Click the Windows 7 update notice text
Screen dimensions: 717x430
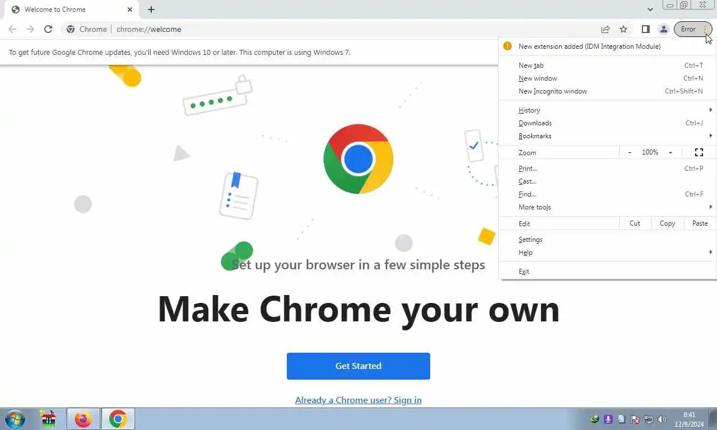point(179,52)
